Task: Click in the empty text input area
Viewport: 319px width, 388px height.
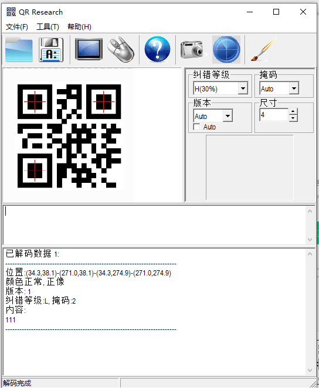Action: pyautogui.click(x=155, y=225)
